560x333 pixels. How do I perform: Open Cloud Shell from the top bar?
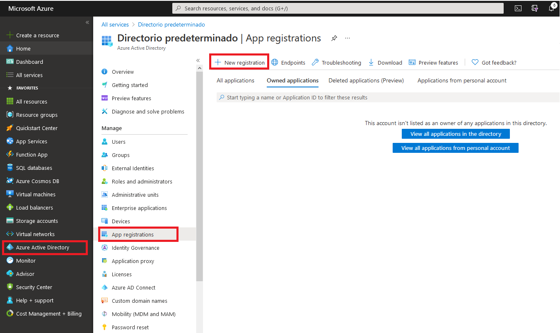tap(518, 8)
